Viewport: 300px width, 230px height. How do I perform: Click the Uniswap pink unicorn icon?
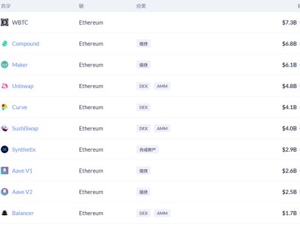pyautogui.click(x=5, y=86)
